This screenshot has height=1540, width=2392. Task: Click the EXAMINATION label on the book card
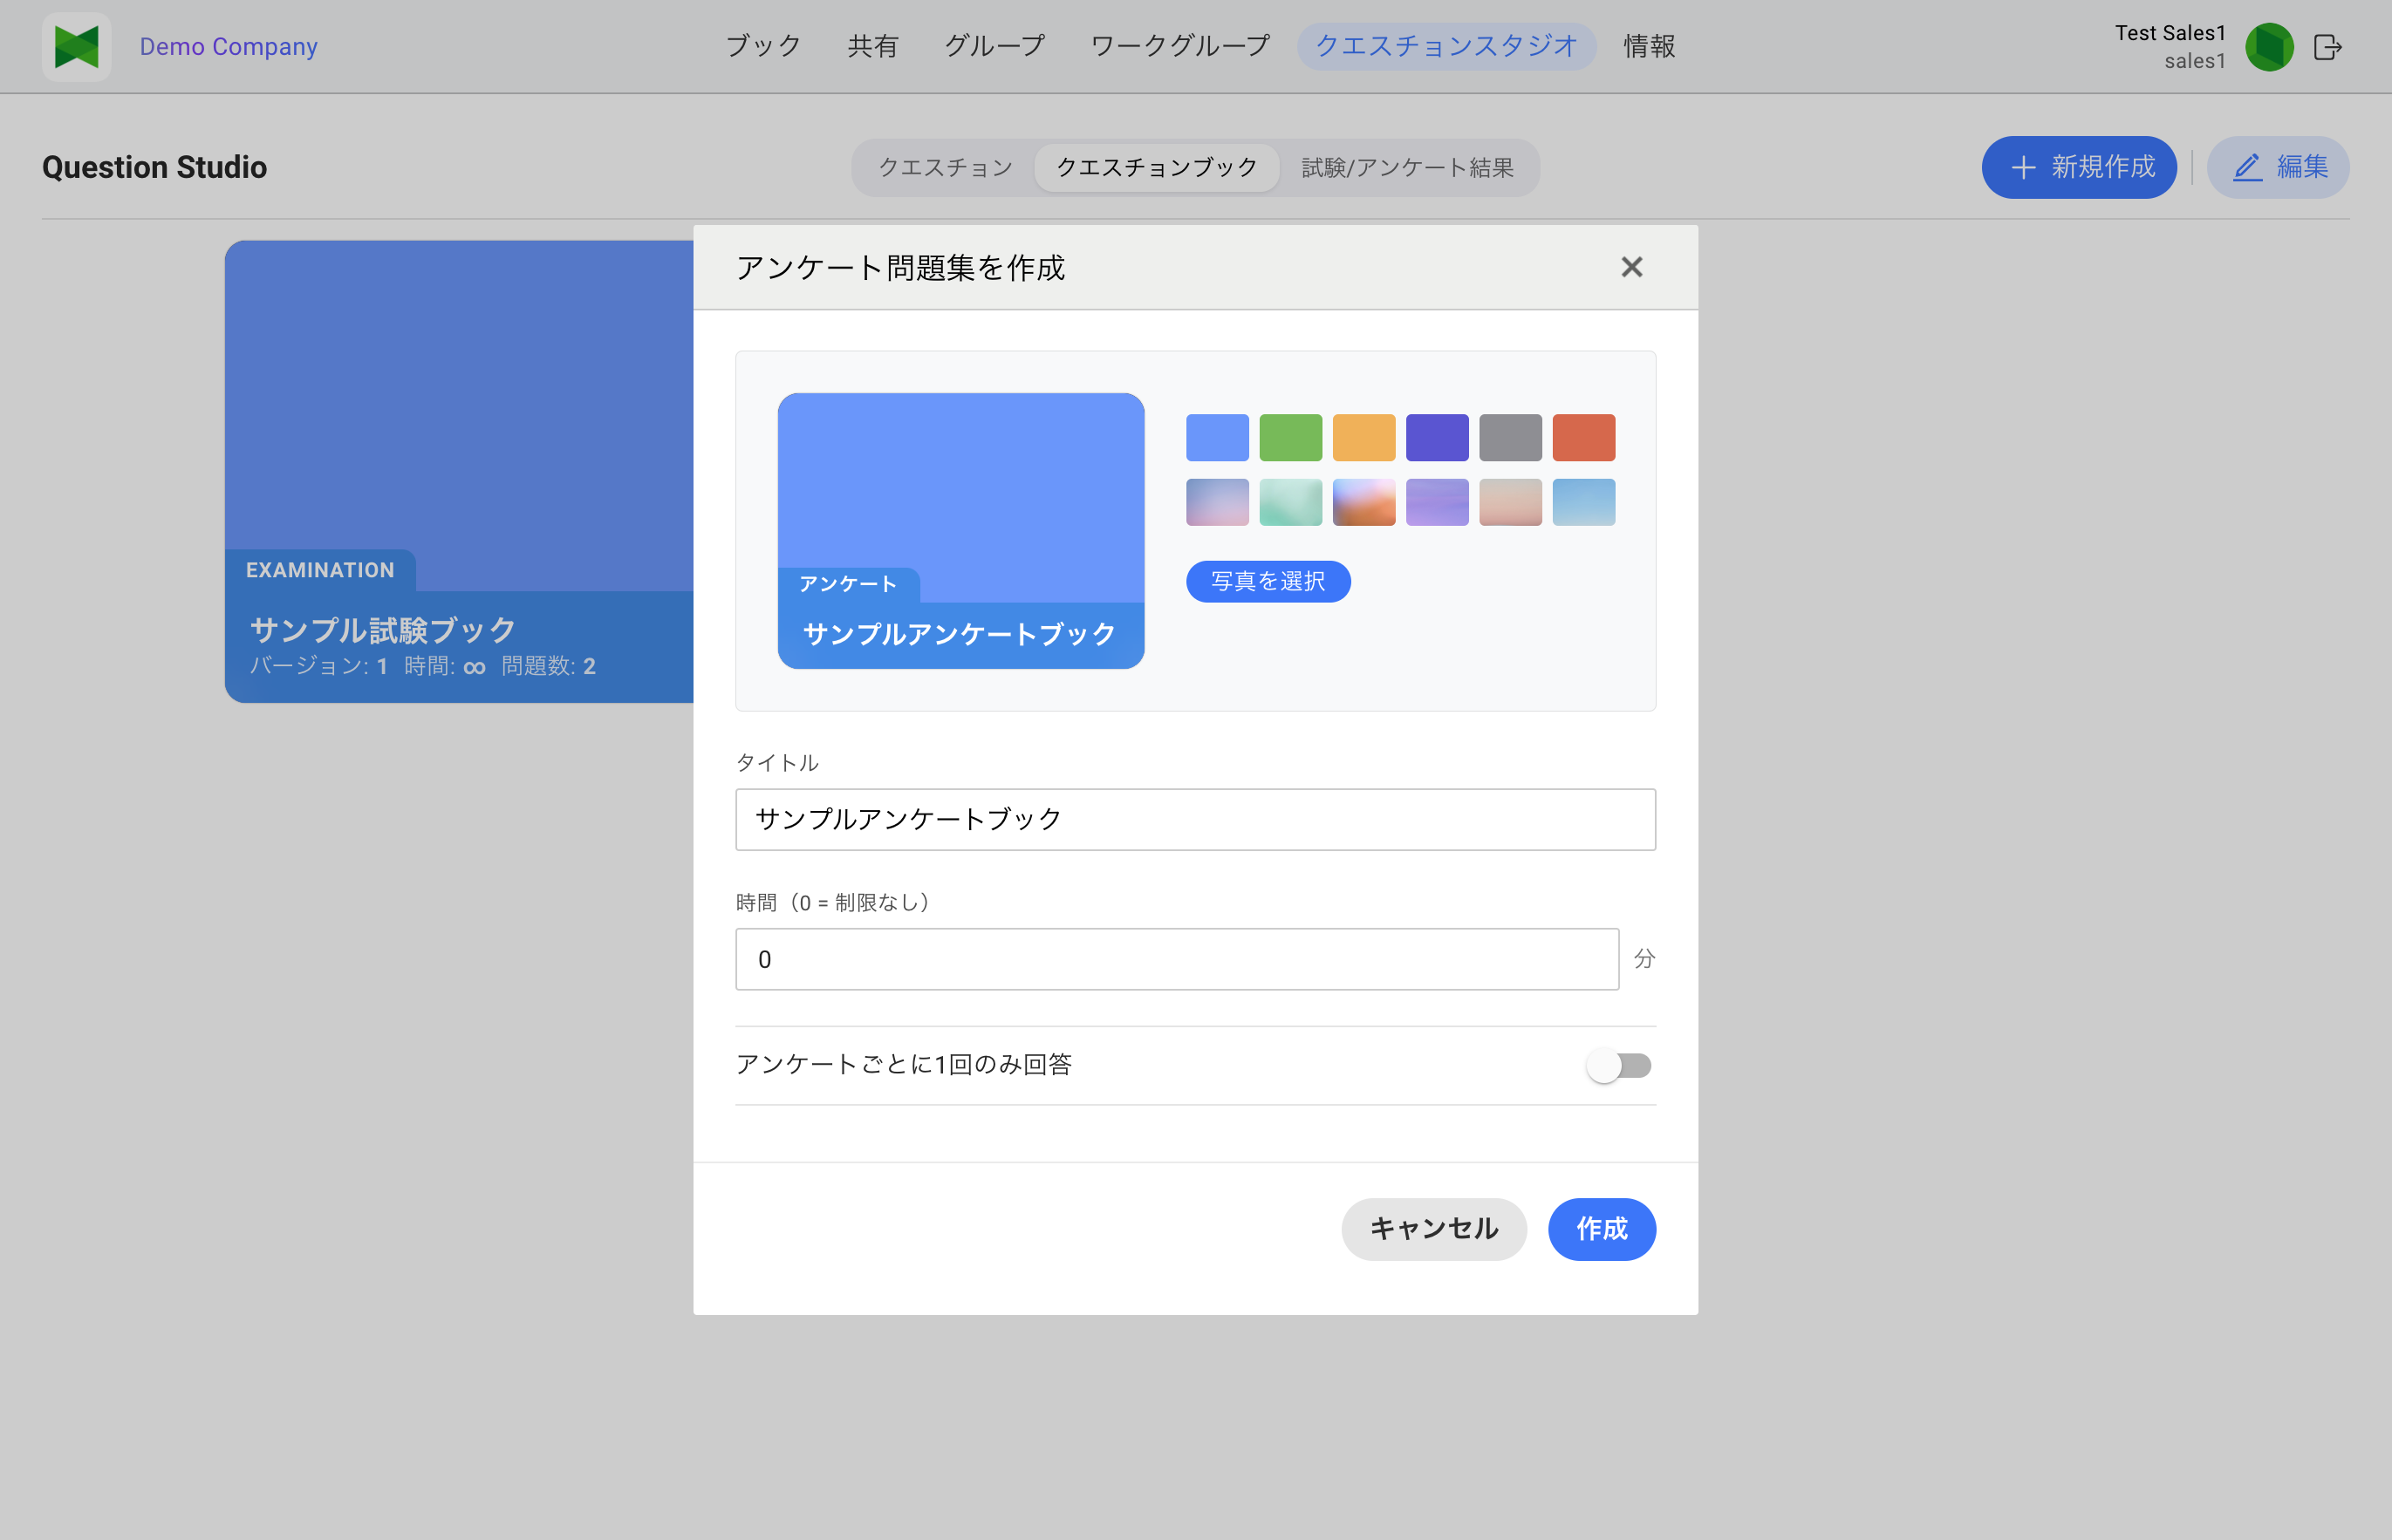click(x=320, y=570)
